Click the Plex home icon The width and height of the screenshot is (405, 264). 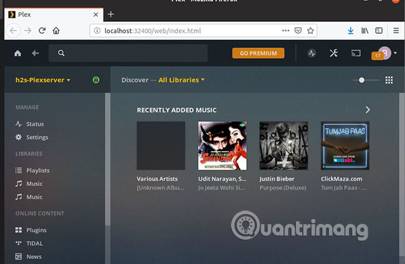pos(17,53)
